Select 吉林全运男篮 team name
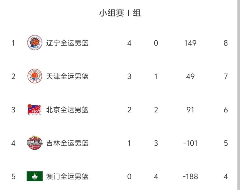The width and height of the screenshot is (240, 190). 67,143
